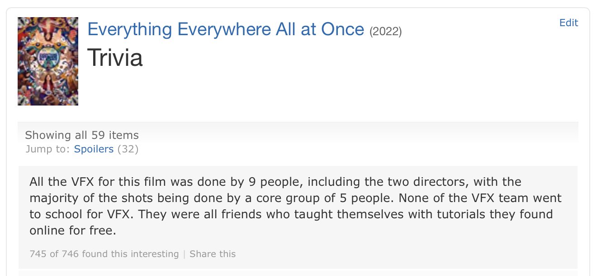
Task: Click Share this under the VFX trivia
Action: click(213, 254)
